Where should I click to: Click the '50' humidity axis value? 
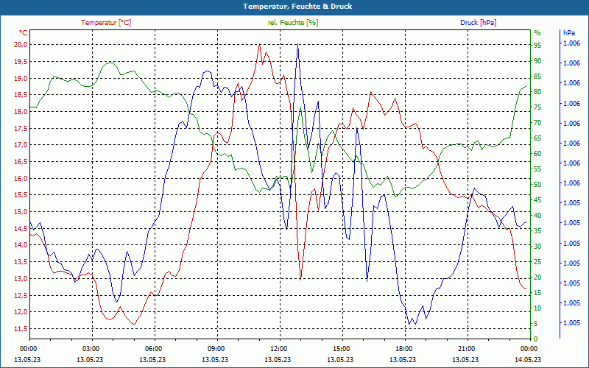tap(537, 185)
